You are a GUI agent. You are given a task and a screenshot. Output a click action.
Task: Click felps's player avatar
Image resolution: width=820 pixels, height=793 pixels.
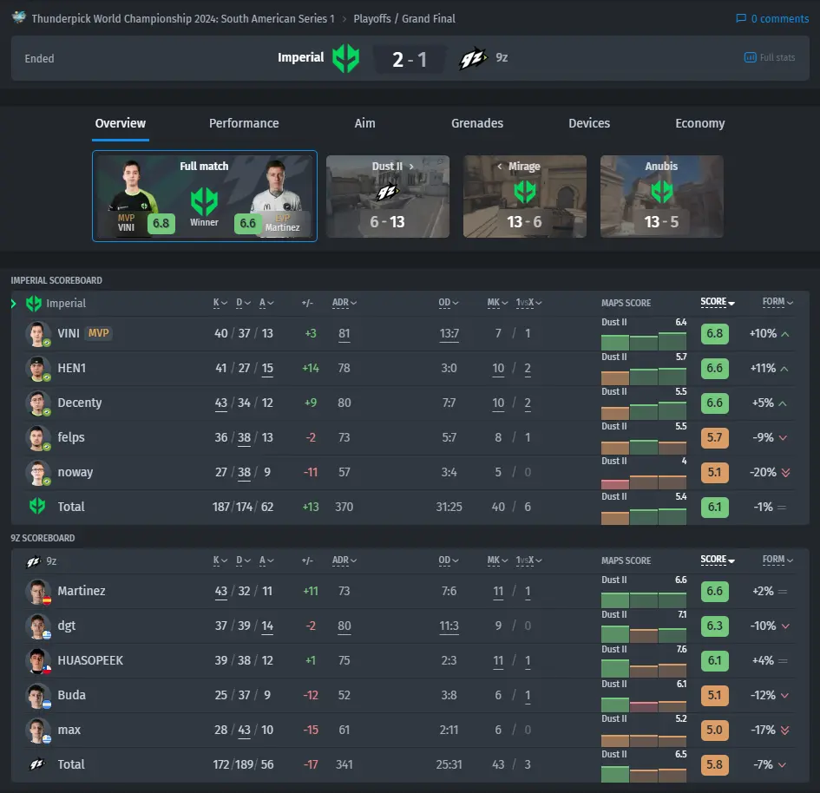pos(37,438)
